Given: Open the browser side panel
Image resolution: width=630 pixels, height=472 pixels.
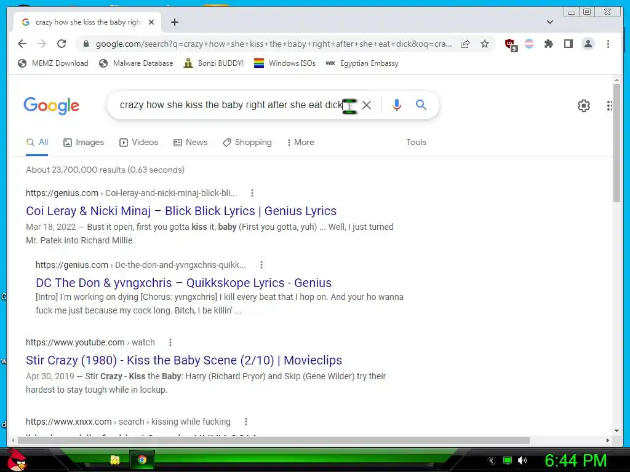Looking at the screenshot, I should click(x=568, y=44).
